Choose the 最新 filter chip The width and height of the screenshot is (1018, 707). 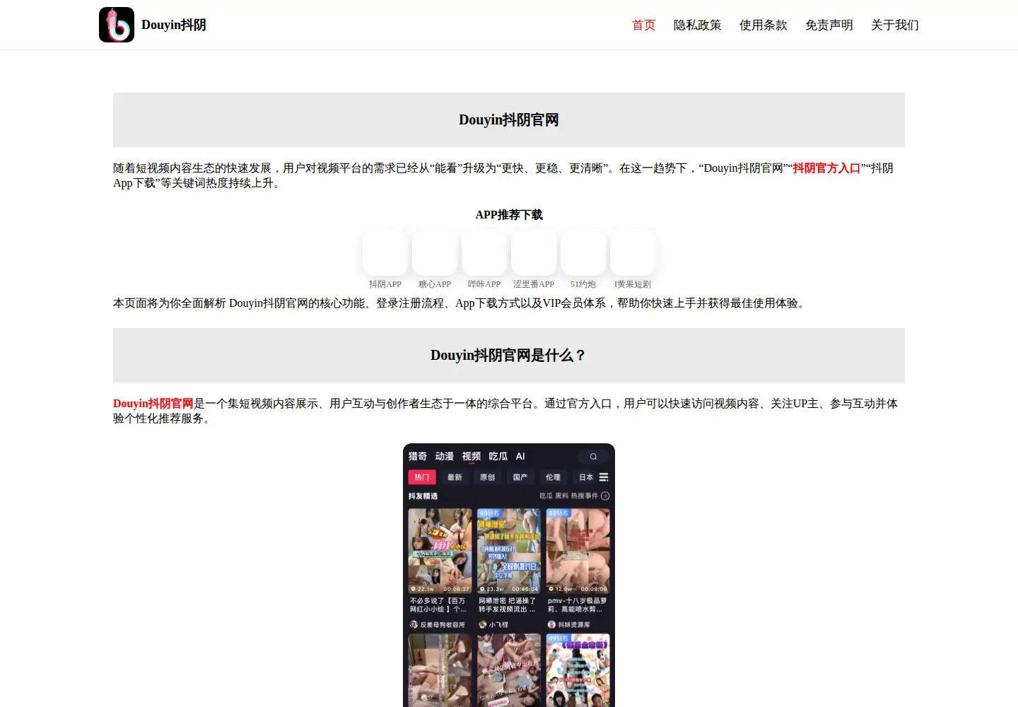click(x=455, y=477)
